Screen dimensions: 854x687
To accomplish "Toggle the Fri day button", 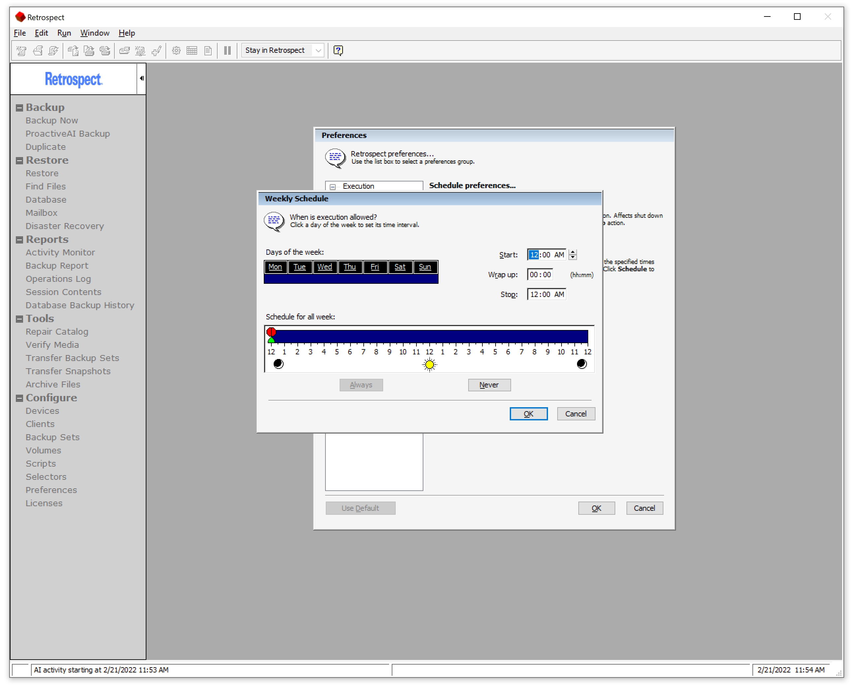I will [375, 267].
